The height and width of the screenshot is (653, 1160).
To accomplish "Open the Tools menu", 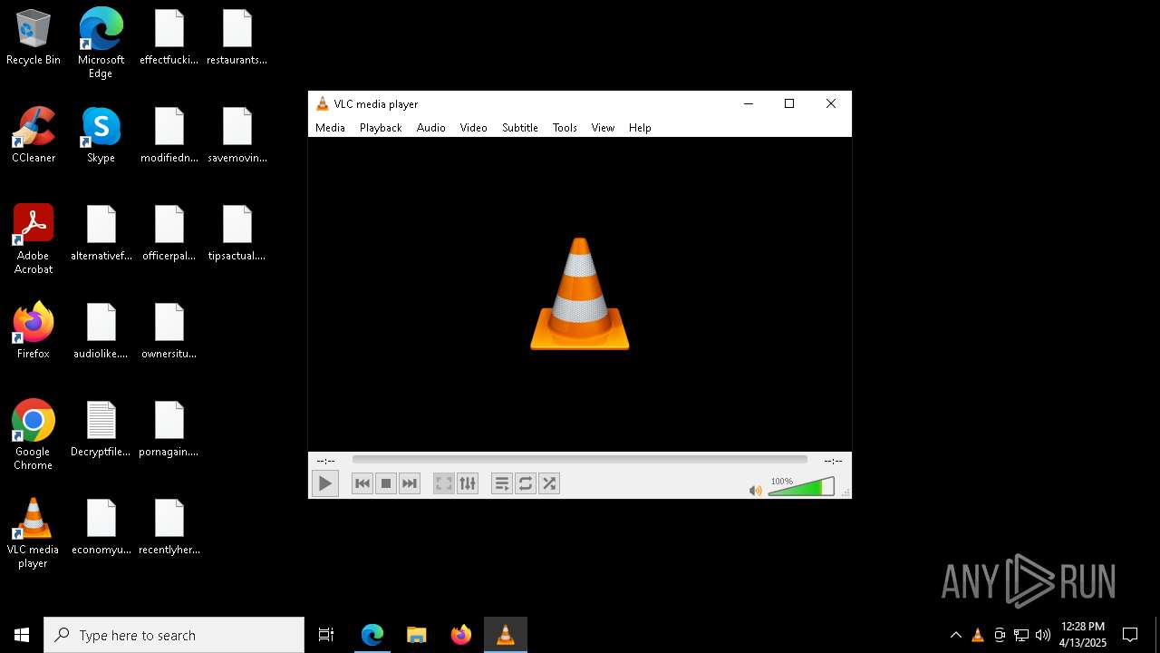I will [565, 128].
